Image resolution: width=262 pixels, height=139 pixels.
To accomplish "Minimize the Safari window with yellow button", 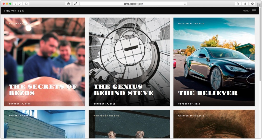I will pos(7,4).
